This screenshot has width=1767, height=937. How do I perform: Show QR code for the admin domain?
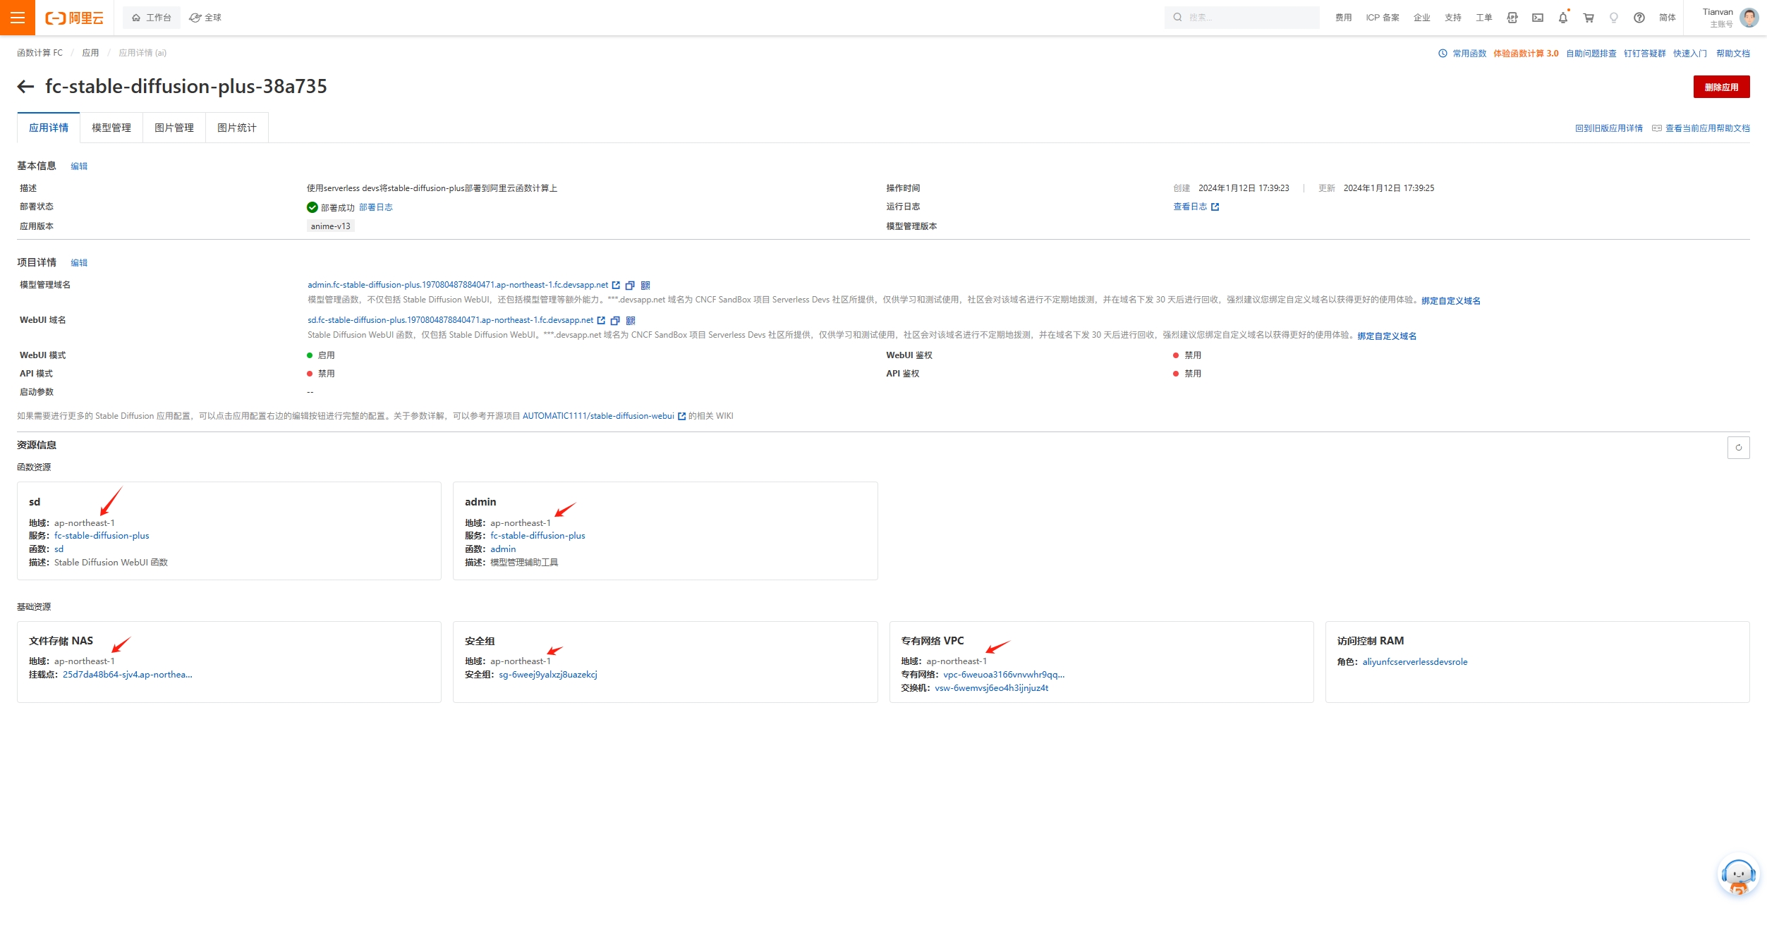(x=645, y=286)
